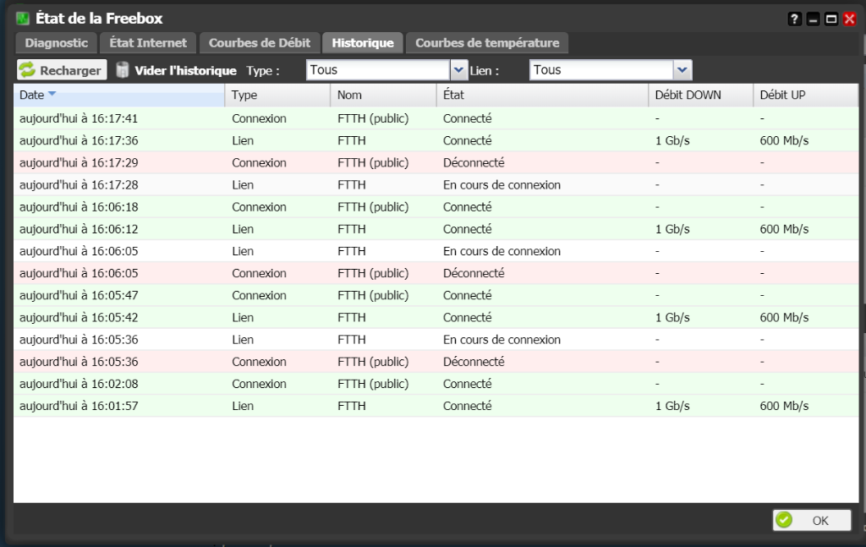866x547 pixels.
Task: Click 1 Gb/s in the 16:17:36 row
Action: pos(672,140)
